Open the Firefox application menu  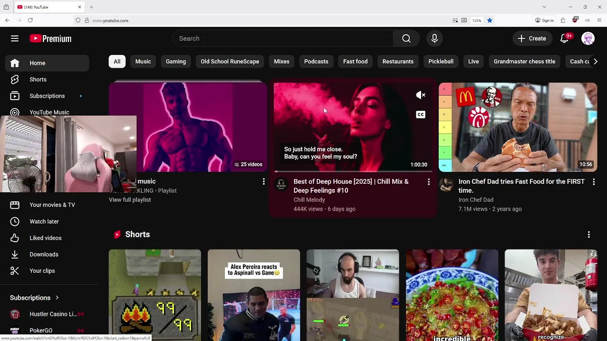point(599,20)
